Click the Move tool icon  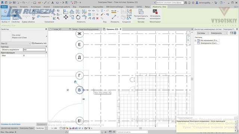tap(66, 17)
